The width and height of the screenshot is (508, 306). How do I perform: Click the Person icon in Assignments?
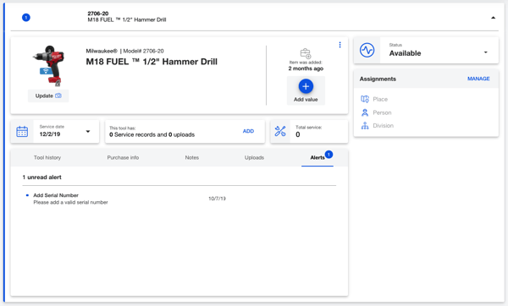pos(365,112)
